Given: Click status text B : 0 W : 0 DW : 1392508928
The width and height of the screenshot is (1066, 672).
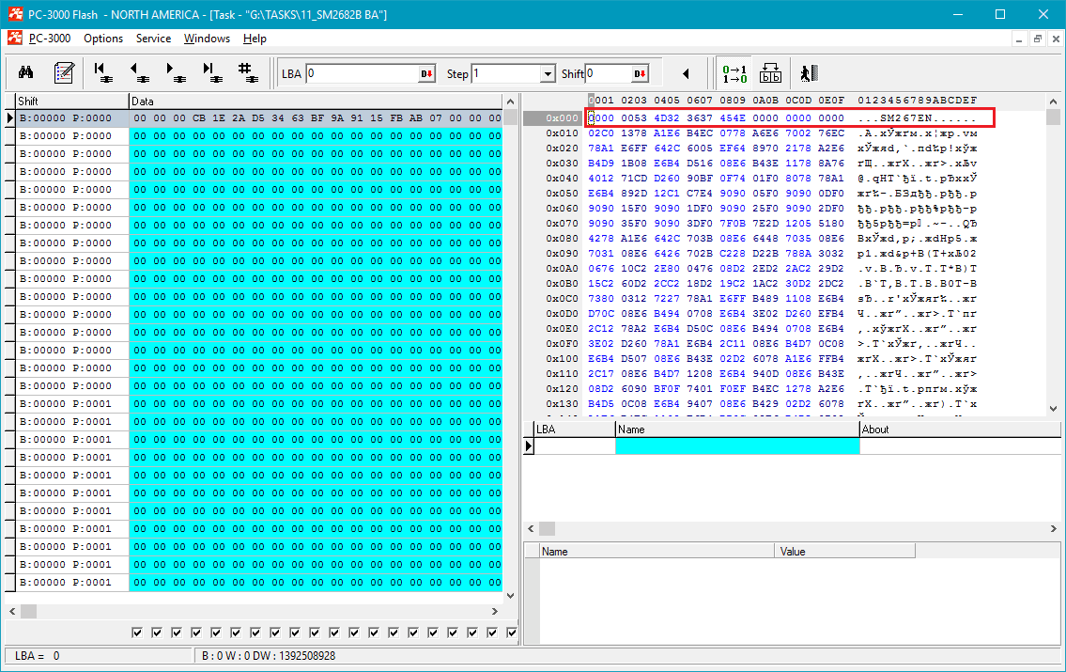Looking at the screenshot, I should coord(269,656).
